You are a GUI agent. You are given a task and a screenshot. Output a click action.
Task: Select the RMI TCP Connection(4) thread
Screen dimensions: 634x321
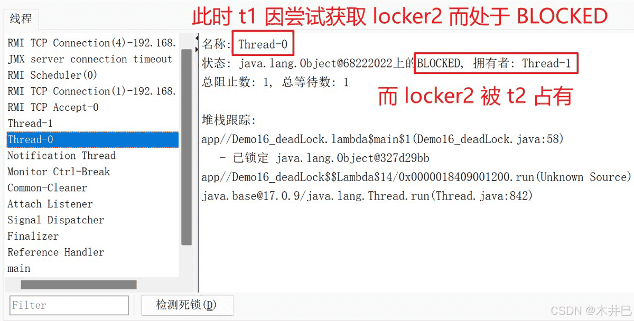tap(92, 43)
